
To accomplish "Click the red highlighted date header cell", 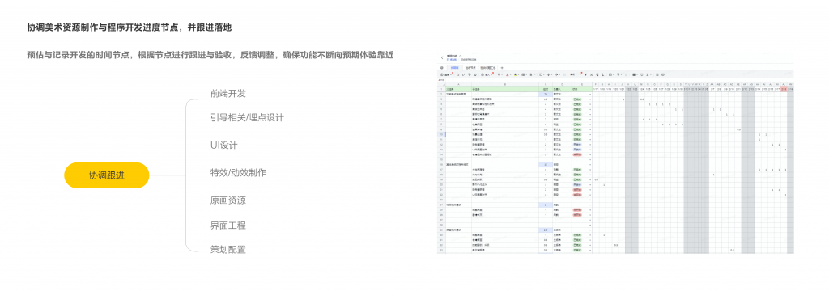I will pyautogui.click(x=784, y=89).
